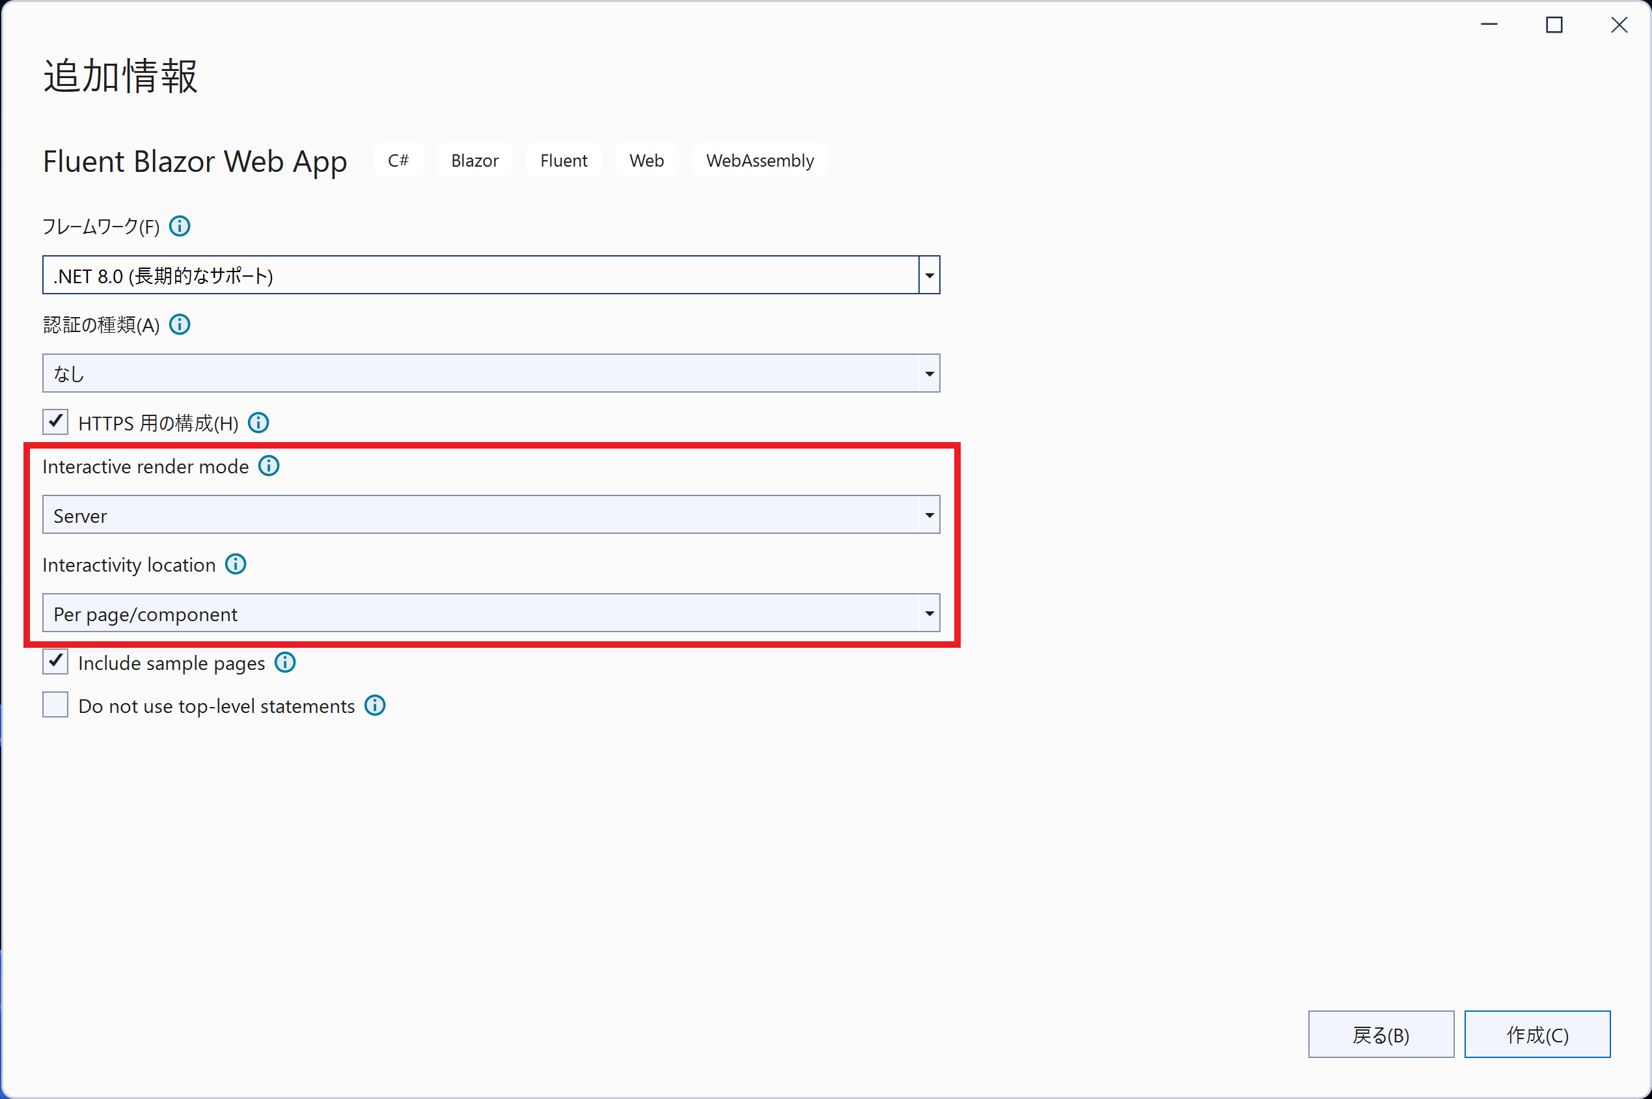
Task: Toggle the HTTPS 用の構成(H) checkbox
Action: 55,422
